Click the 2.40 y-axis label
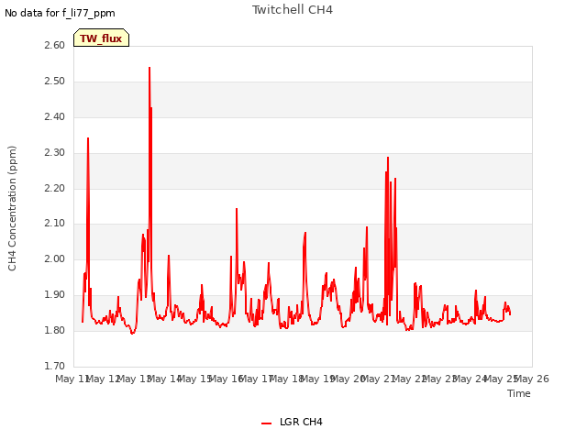Screen dimensions: 587x440 click(55, 117)
